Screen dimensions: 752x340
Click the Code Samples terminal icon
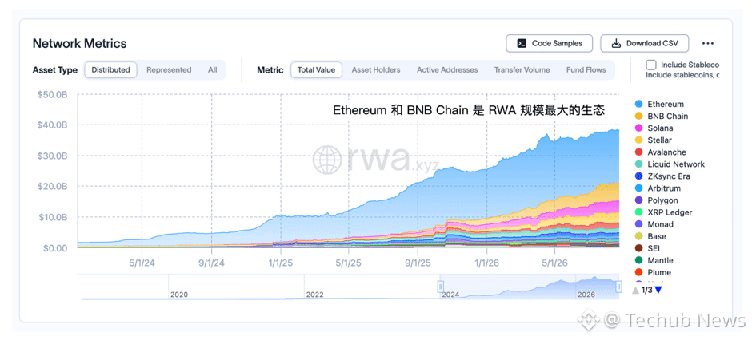(x=522, y=44)
